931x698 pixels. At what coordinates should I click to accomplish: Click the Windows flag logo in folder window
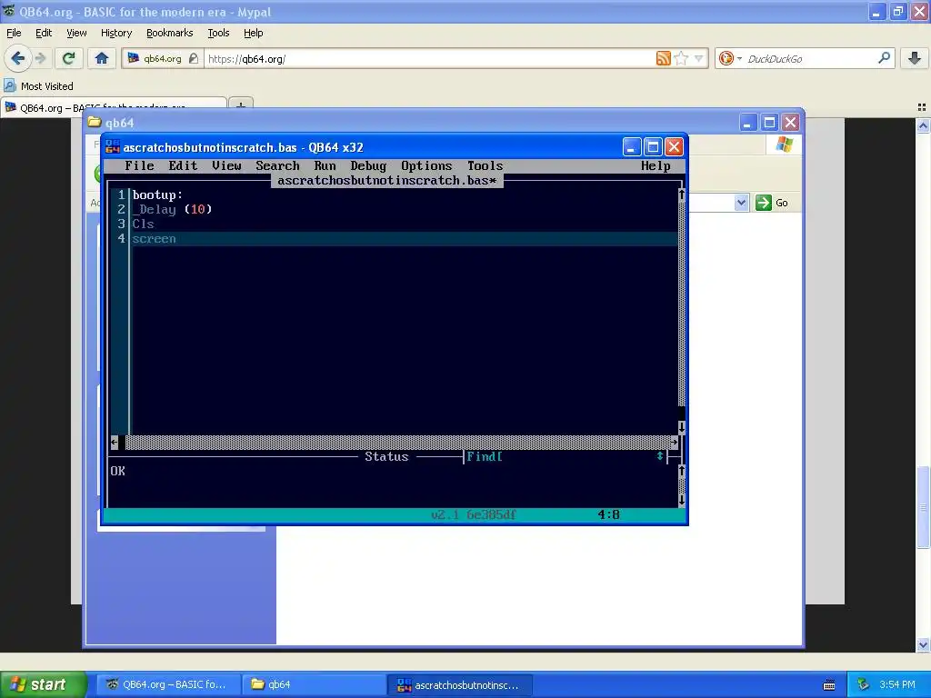784,145
